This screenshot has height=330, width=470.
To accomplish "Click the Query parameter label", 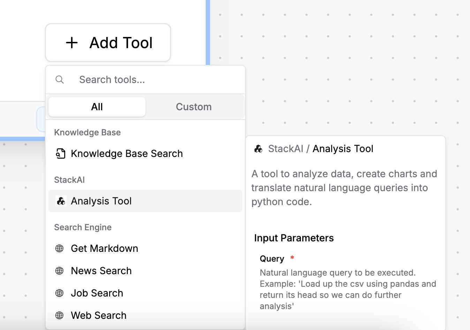I will pos(272,259).
